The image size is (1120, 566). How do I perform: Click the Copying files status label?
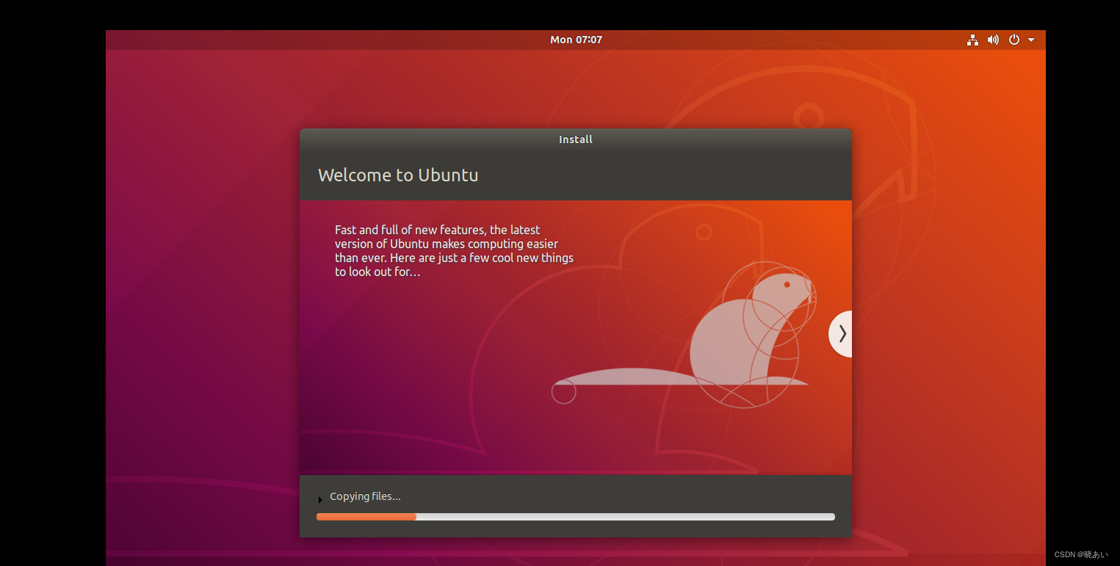[364, 496]
